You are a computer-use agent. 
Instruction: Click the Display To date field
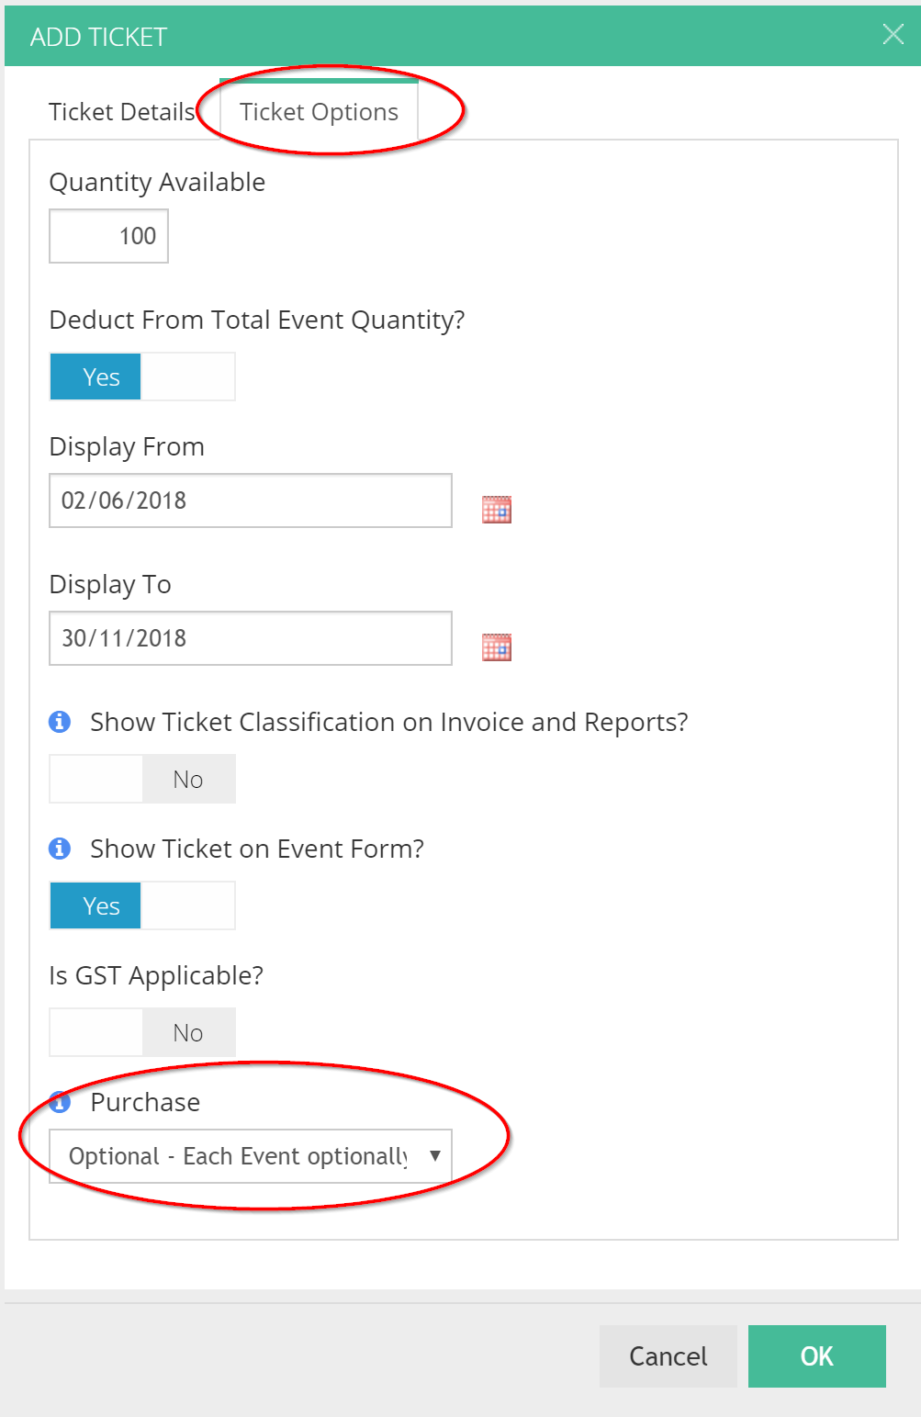coord(251,638)
